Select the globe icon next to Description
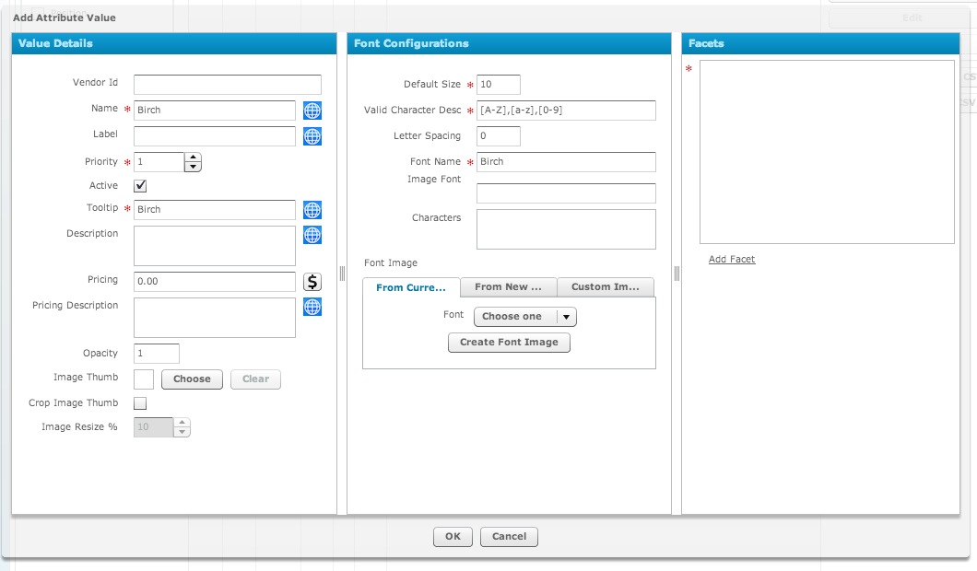The height and width of the screenshot is (571, 977). (x=312, y=235)
